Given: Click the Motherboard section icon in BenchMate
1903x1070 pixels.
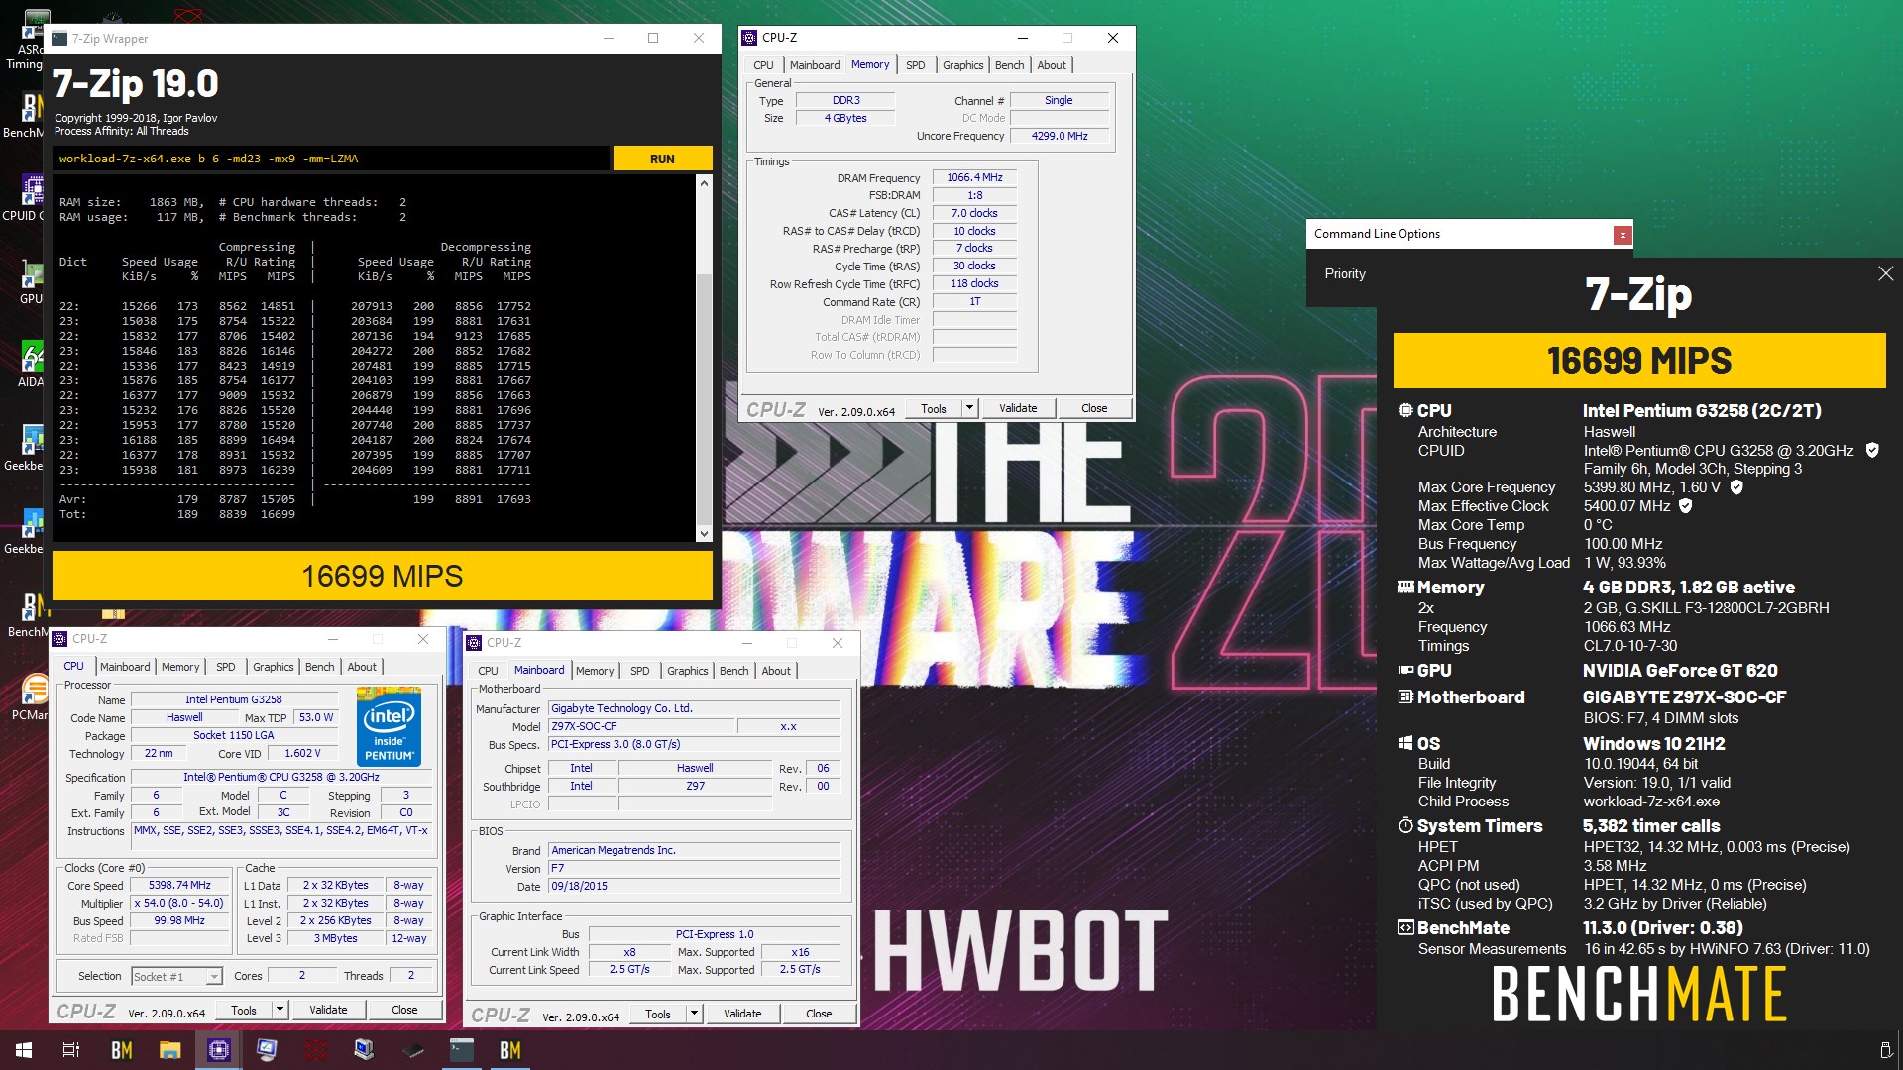Looking at the screenshot, I should (1405, 696).
